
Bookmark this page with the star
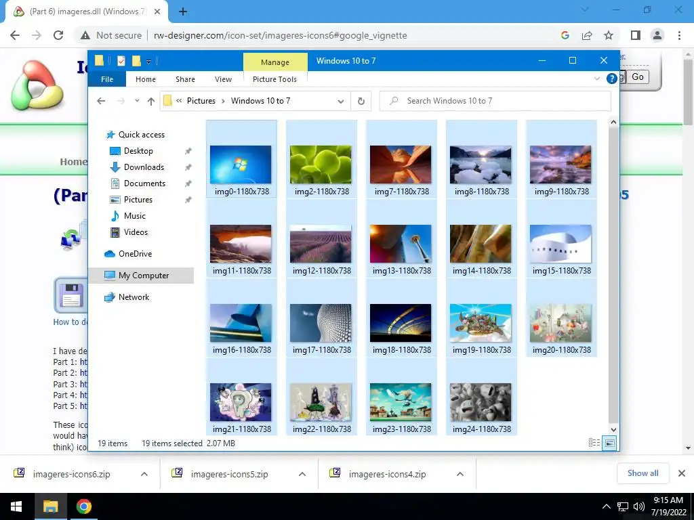click(609, 35)
